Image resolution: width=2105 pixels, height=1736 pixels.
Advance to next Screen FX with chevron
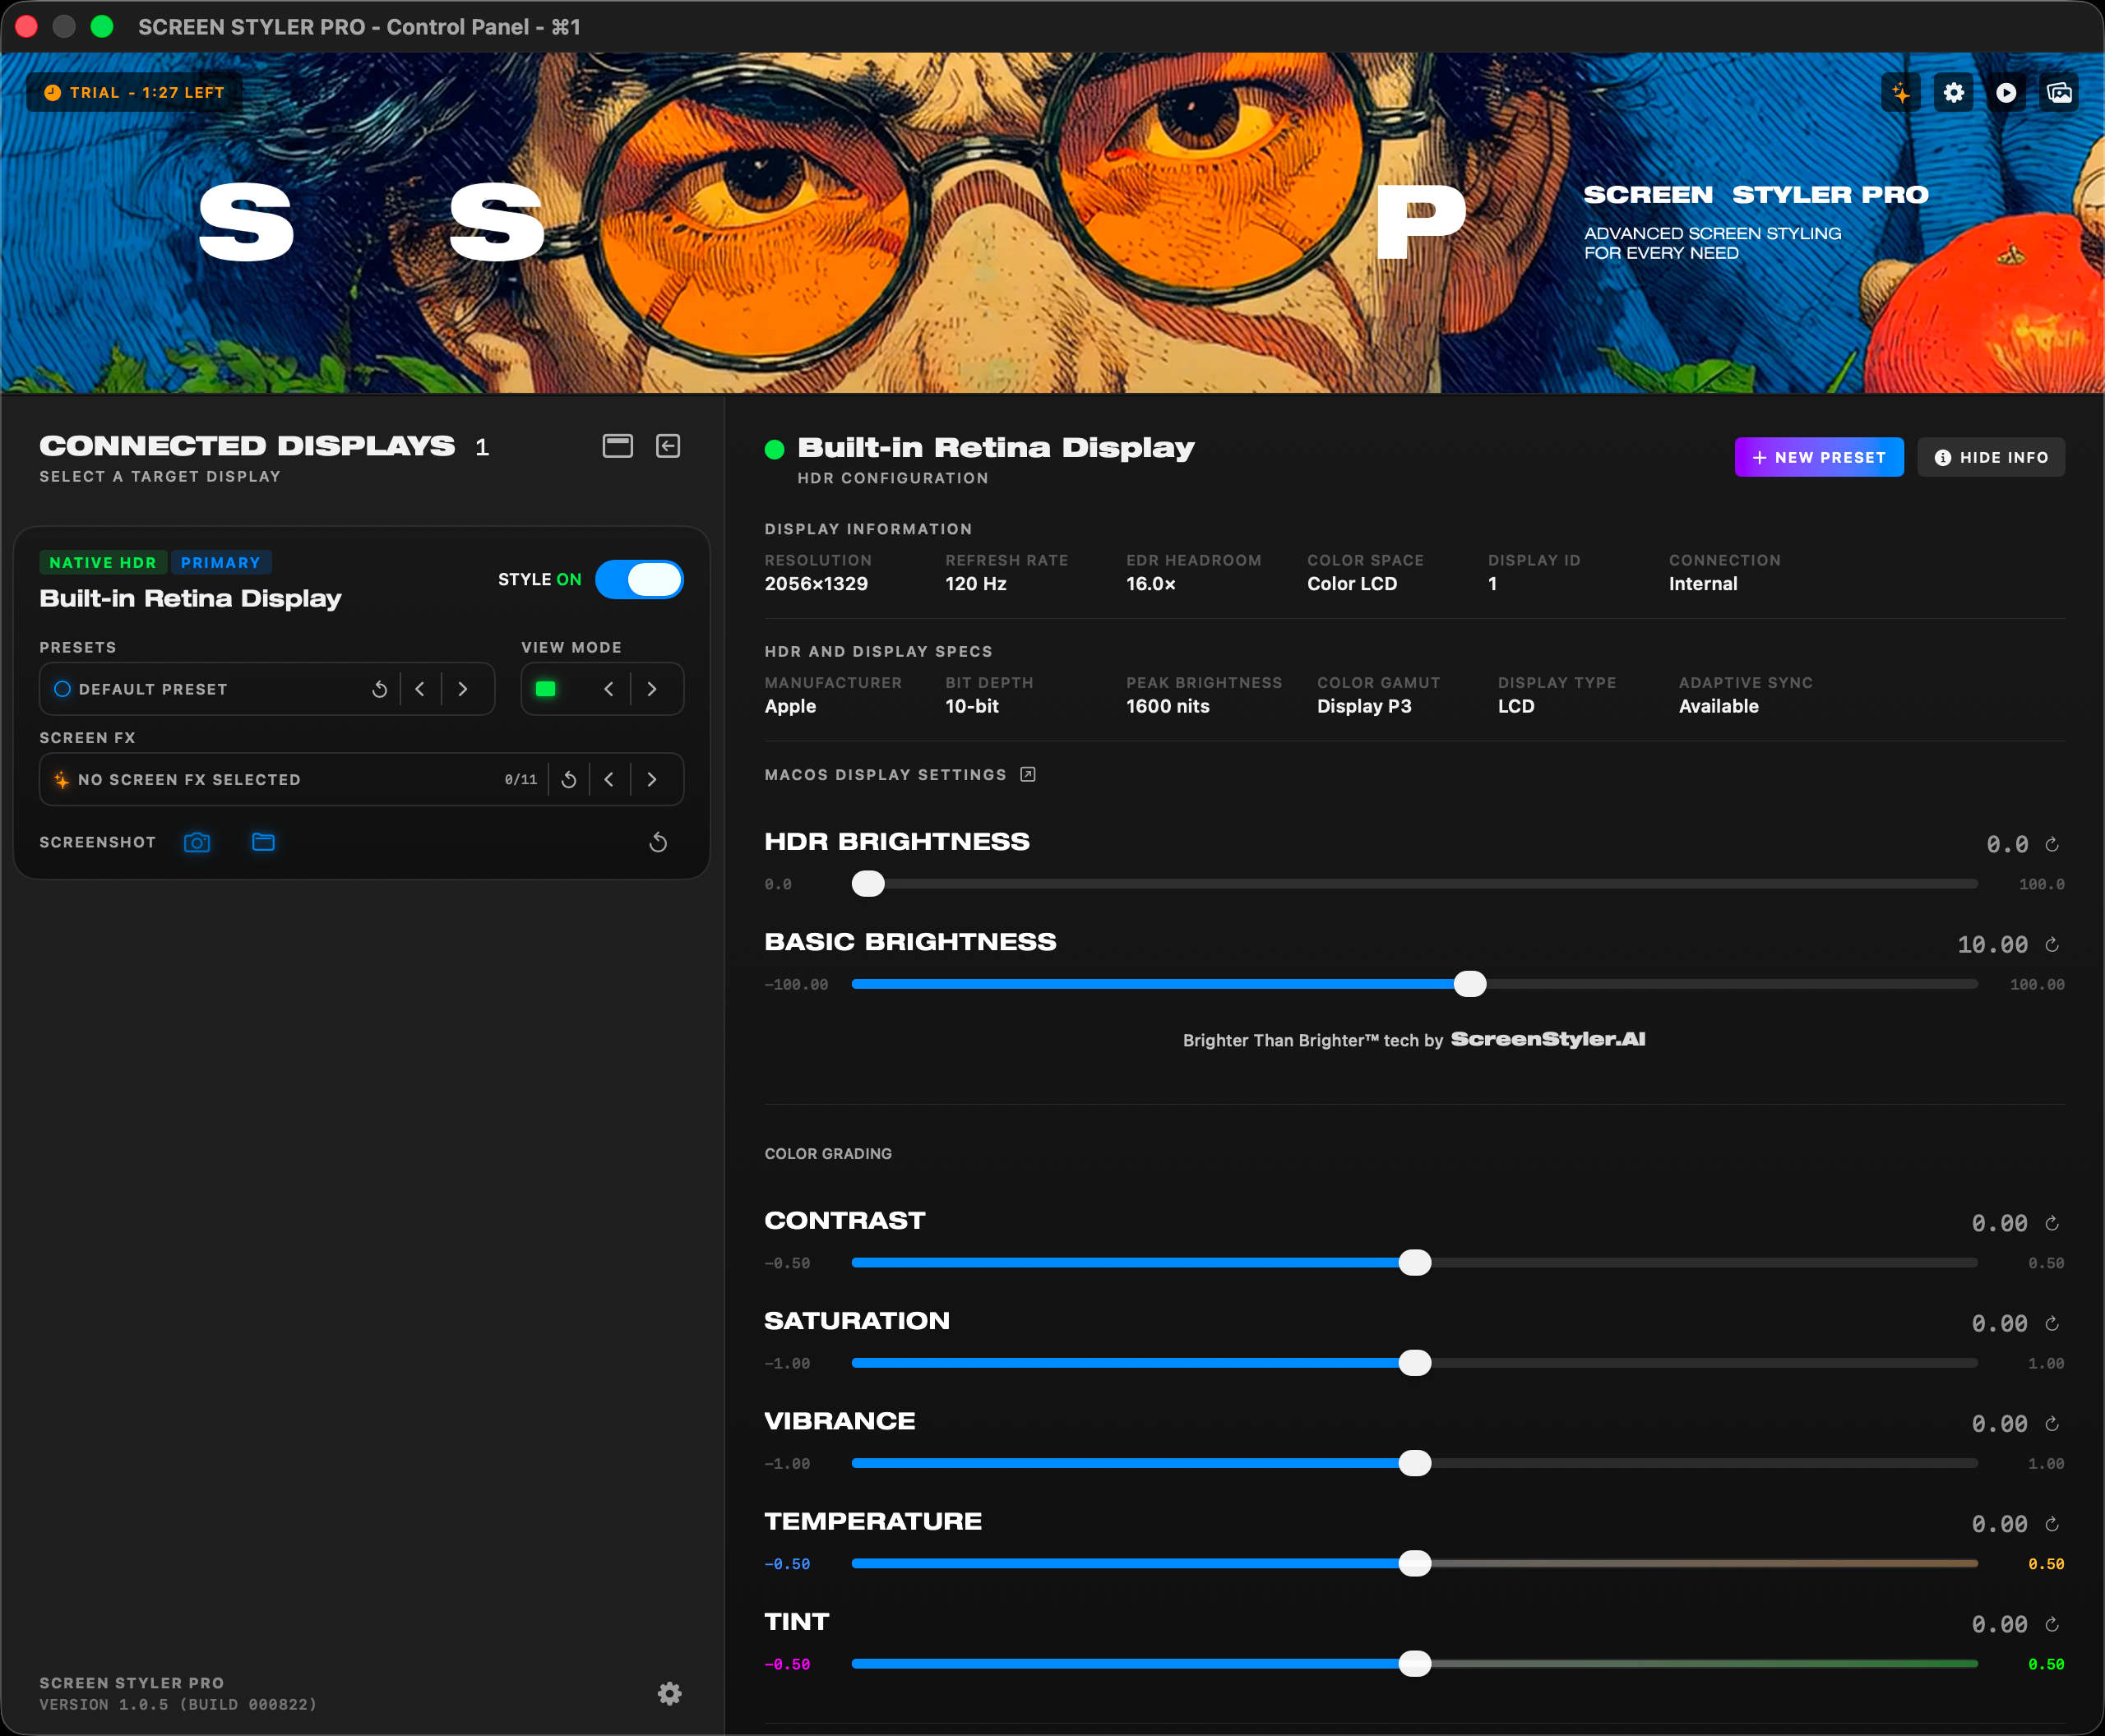(x=652, y=779)
